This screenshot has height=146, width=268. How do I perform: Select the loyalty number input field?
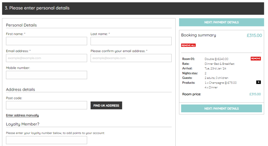[46, 140]
